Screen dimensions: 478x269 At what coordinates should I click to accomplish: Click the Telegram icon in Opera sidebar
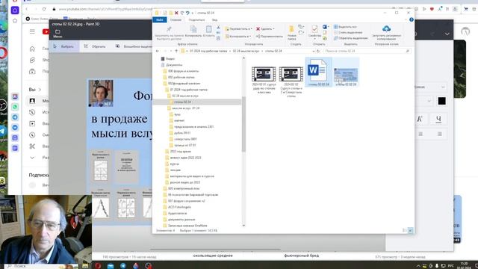click(15, 117)
